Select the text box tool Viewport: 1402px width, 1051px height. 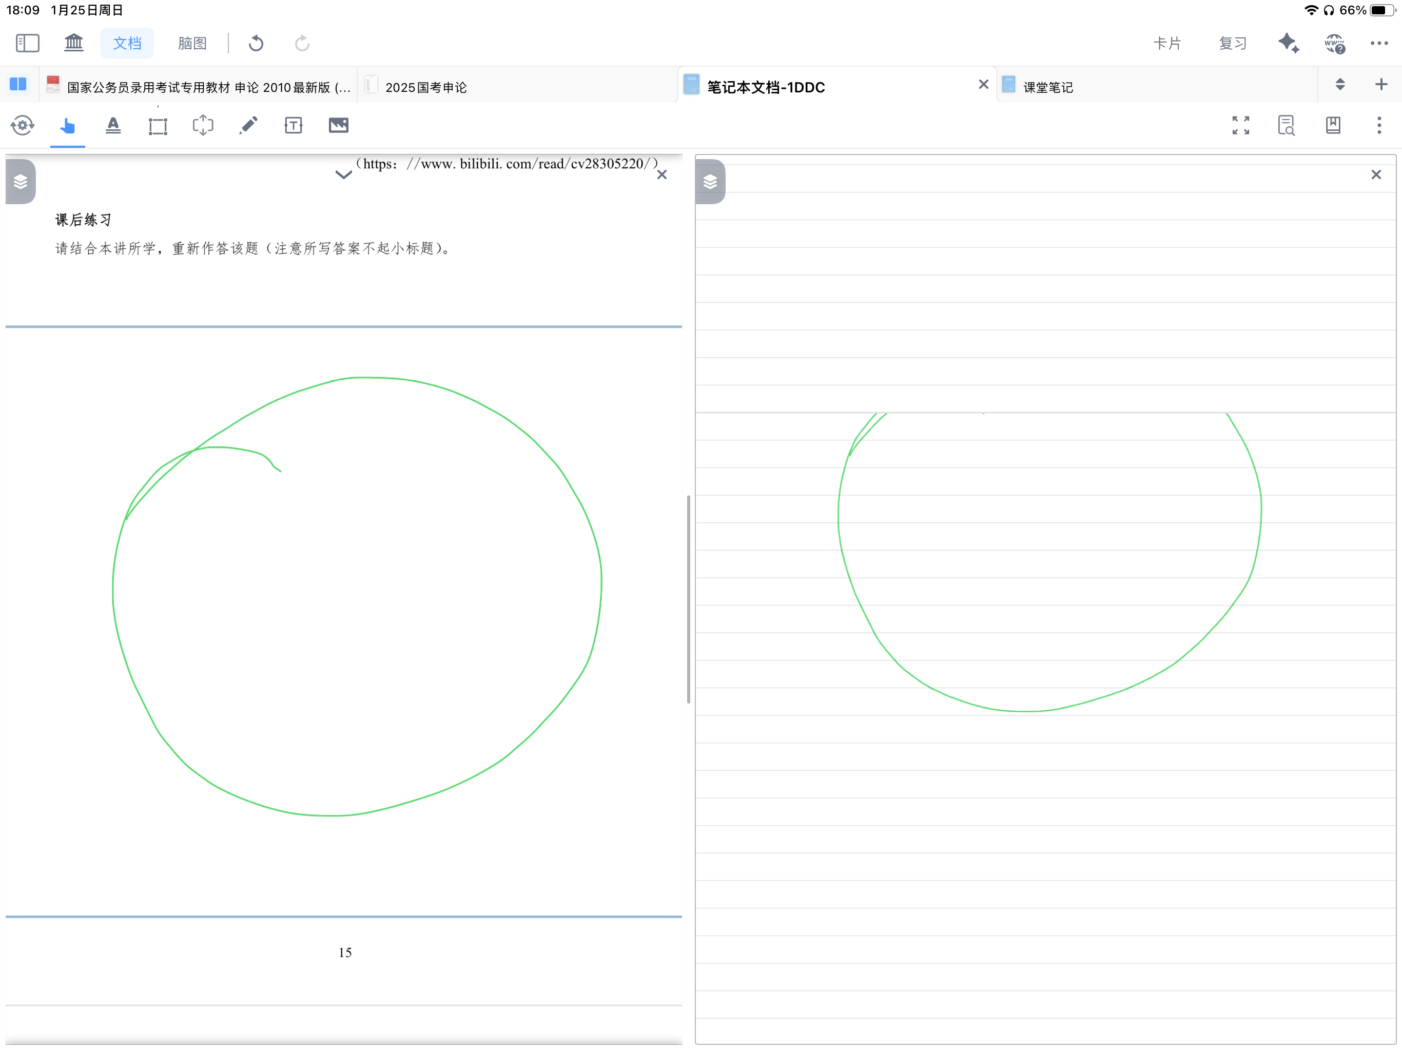(x=294, y=126)
